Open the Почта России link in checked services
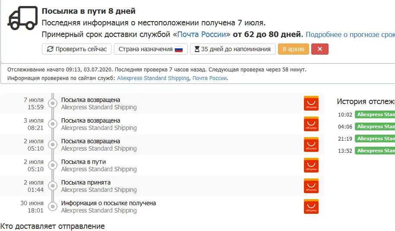 pyautogui.click(x=210, y=78)
